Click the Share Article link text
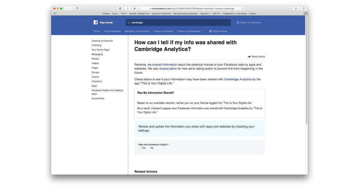The width and height of the screenshot is (359, 188). [x=258, y=57]
